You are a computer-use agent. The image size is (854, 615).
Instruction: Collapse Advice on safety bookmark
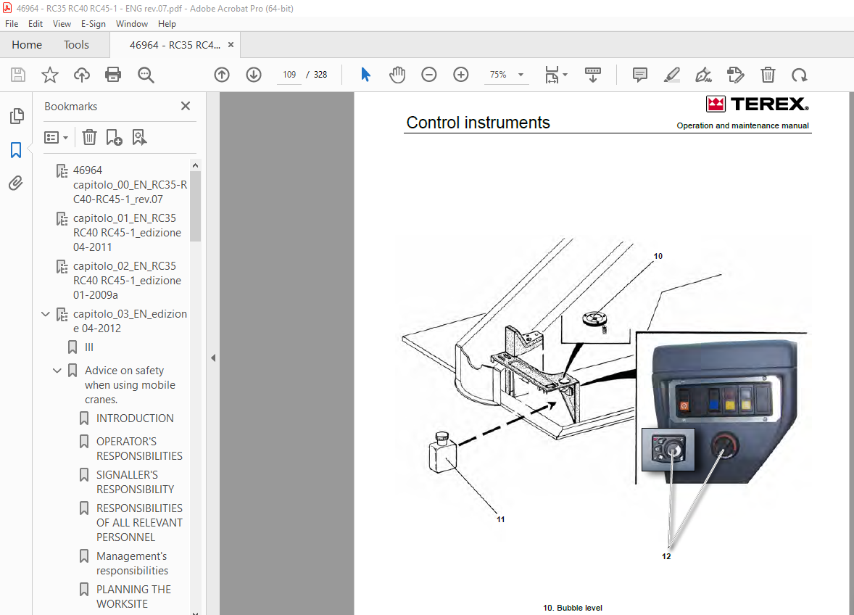(x=57, y=371)
